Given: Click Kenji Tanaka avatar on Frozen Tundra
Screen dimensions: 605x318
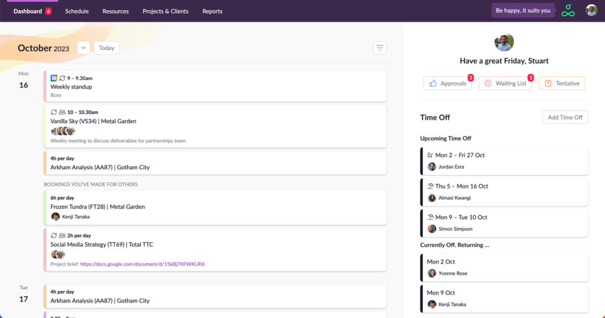Looking at the screenshot, I should [56, 217].
